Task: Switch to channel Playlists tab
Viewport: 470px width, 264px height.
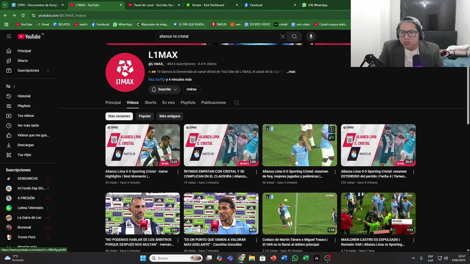Action: 188,103
